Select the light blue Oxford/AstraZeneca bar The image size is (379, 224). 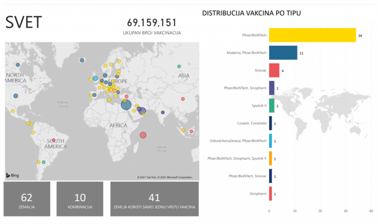[x=270, y=141]
